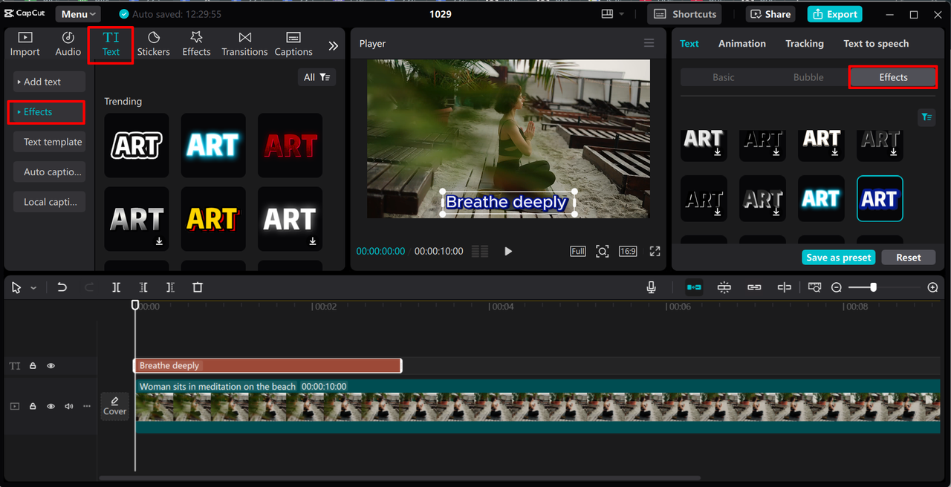Open the Menu dropdown in title bar
The height and width of the screenshot is (487, 951).
(78, 14)
